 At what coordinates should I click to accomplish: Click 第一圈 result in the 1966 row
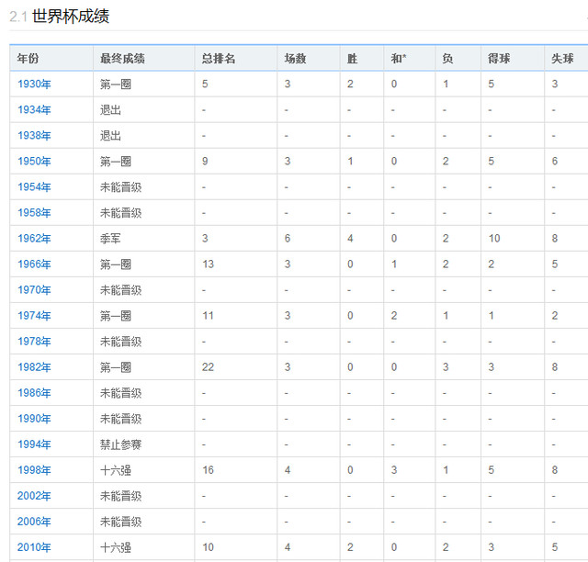click(116, 264)
